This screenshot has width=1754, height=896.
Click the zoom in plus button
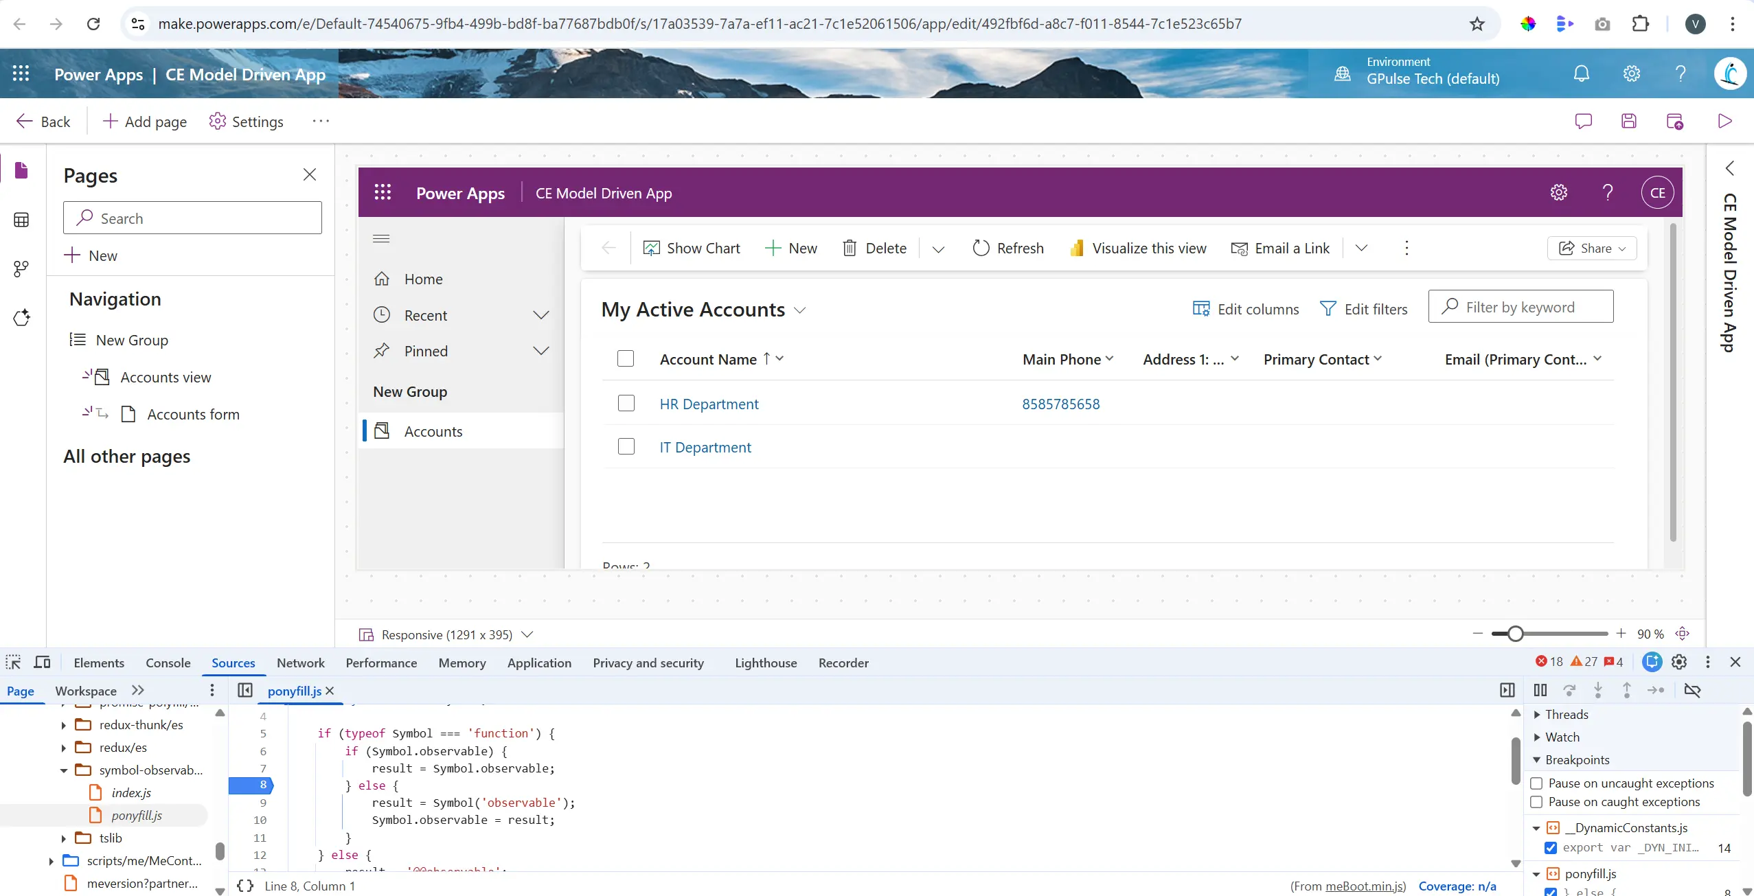point(1621,633)
